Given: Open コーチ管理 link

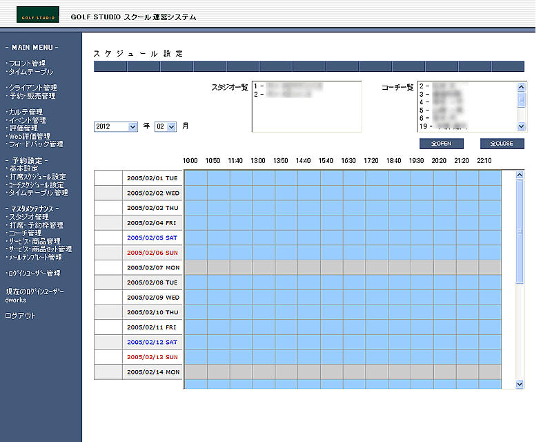Looking at the screenshot, I should click(x=25, y=233).
